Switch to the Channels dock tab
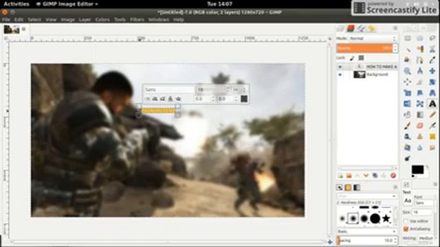The image size is (440, 247). (x=351, y=28)
